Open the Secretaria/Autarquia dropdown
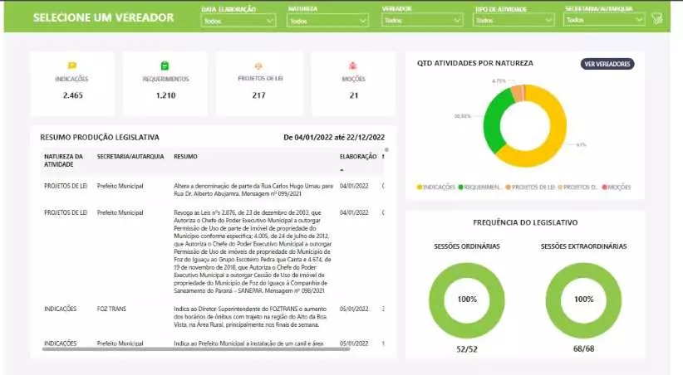 point(604,21)
